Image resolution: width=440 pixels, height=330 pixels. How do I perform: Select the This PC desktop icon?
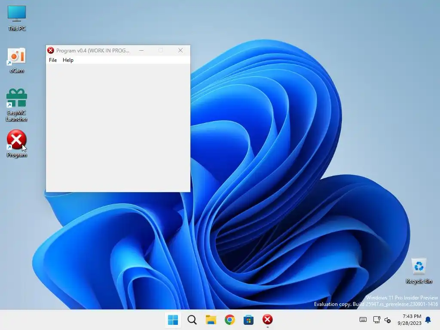pos(17,18)
